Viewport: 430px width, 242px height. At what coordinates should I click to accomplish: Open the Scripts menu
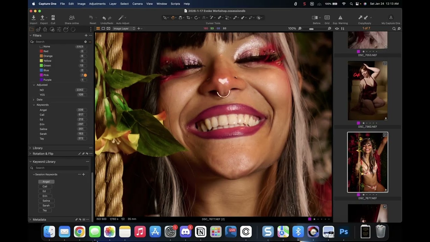[175, 4]
